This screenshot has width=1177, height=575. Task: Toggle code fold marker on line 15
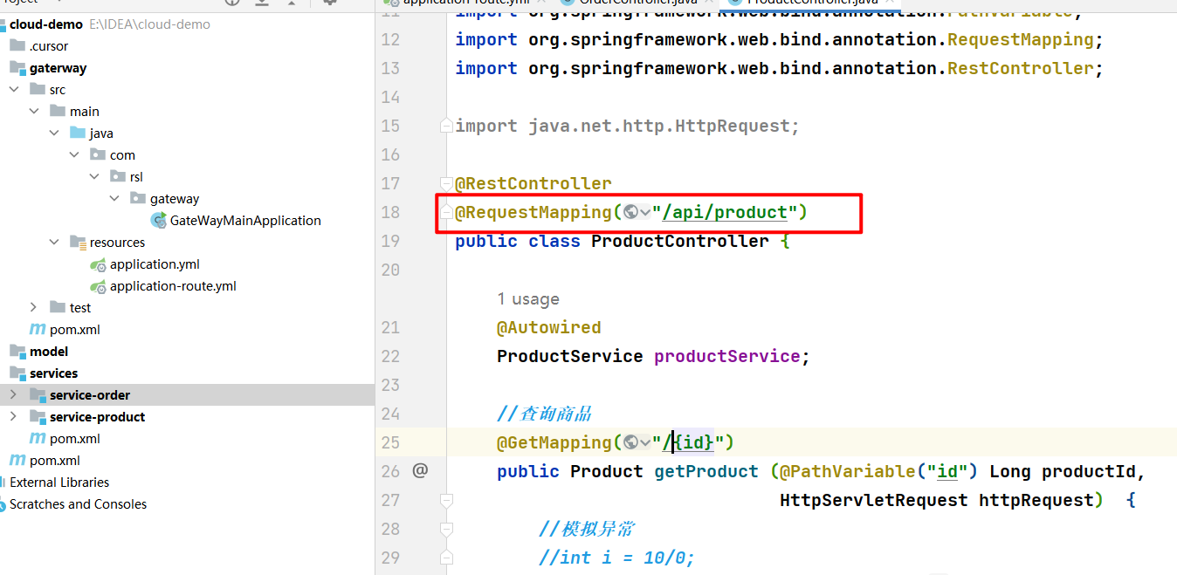click(x=447, y=126)
